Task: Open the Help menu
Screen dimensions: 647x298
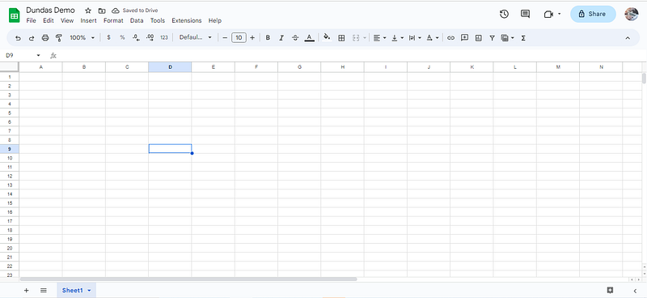Action: [x=214, y=20]
